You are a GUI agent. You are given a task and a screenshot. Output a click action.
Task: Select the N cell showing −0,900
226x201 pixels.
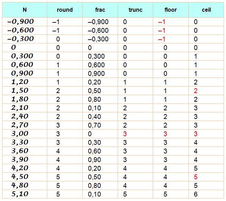[21, 22]
